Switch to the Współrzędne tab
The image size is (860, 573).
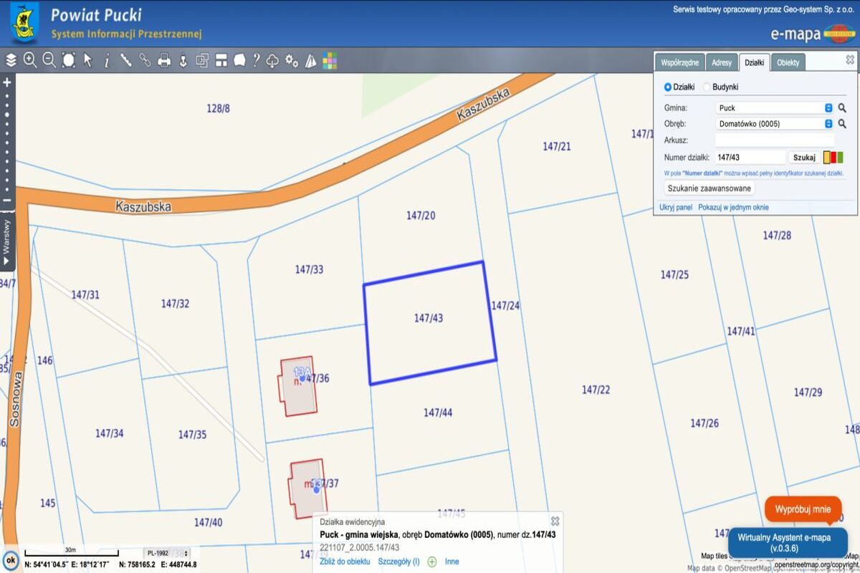(x=679, y=63)
